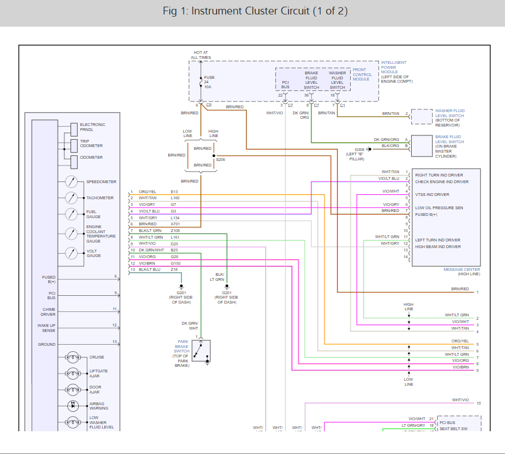This screenshot has width=505, height=454.
Task: Click HIGH BEAM IND DRIVER text
Action: pos(438,246)
